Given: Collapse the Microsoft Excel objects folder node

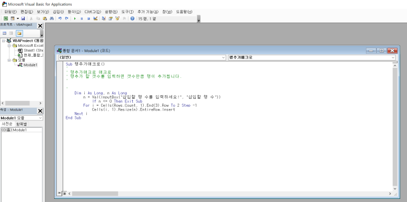Looking at the screenshot, I should click(x=9, y=45).
